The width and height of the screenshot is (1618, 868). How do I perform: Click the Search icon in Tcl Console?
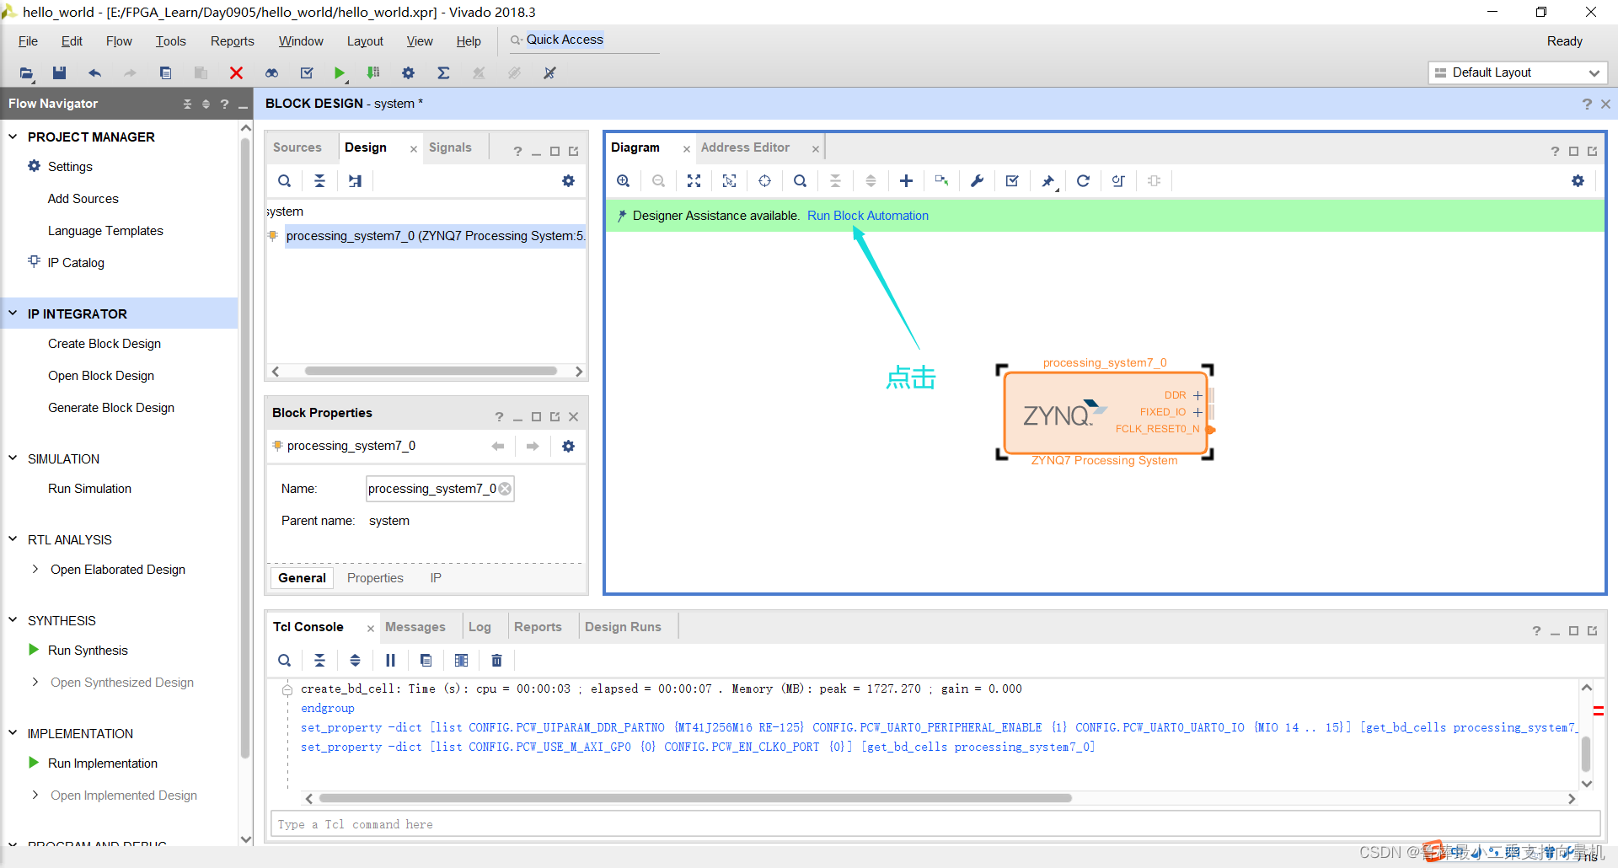tap(284, 661)
